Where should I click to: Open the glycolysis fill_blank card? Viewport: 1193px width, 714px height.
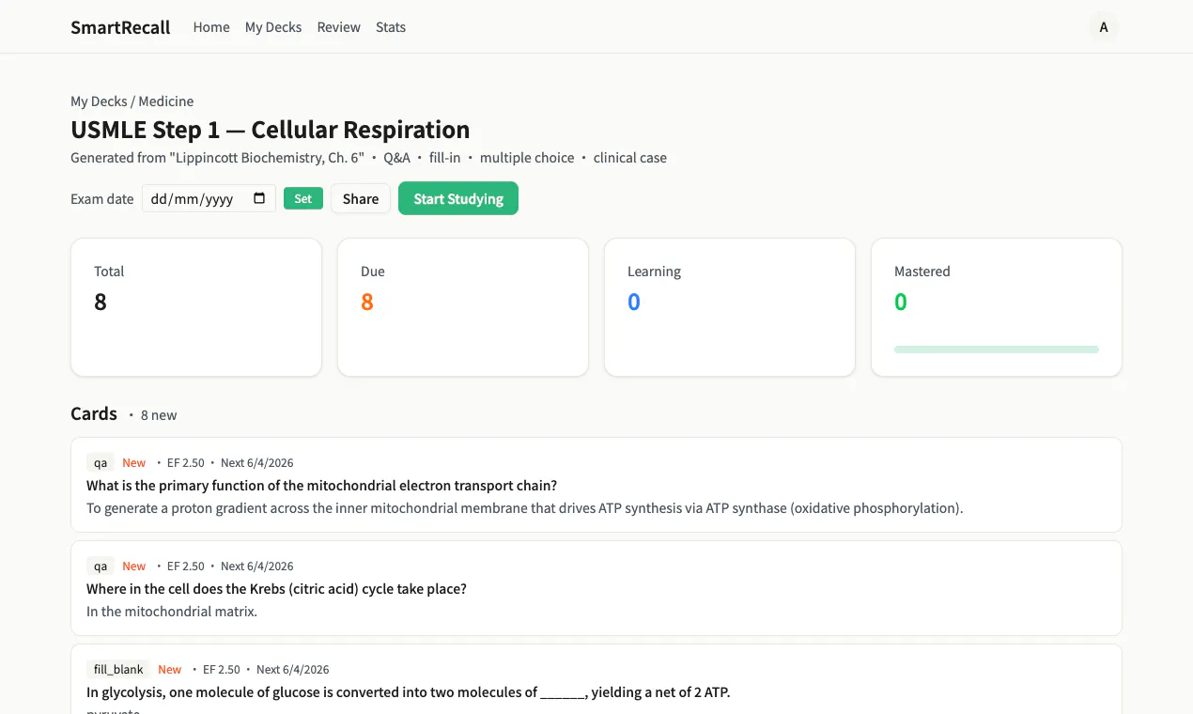click(596, 680)
